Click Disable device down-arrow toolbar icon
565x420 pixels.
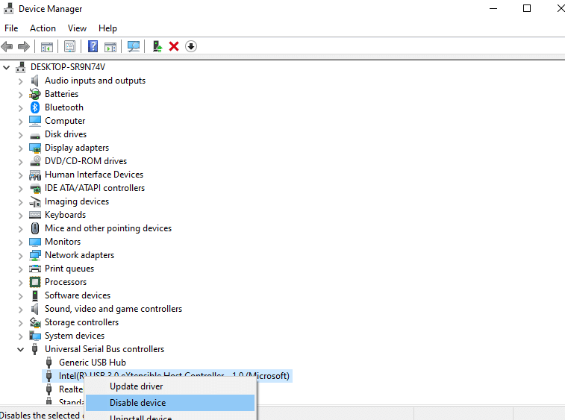[191, 46]
